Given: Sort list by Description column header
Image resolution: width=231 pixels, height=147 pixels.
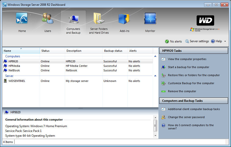Looking at the screenshot, I should 84,51.
